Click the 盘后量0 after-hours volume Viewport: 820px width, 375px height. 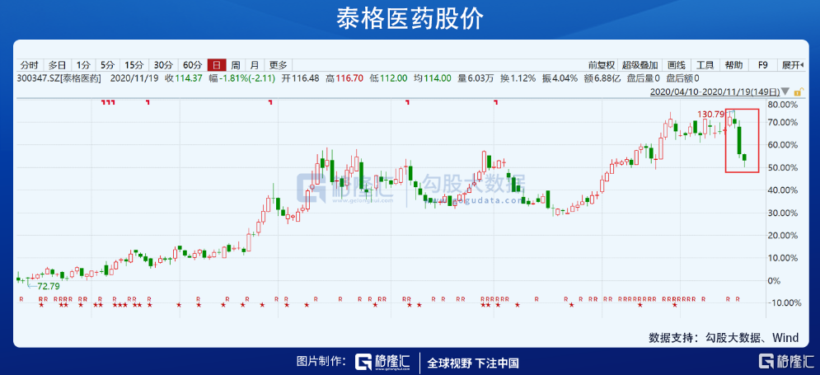pos(643,78)
